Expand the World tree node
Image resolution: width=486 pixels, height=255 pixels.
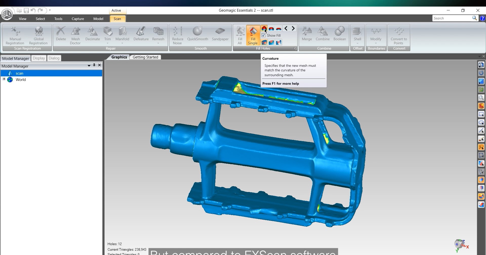click(4, 79)
